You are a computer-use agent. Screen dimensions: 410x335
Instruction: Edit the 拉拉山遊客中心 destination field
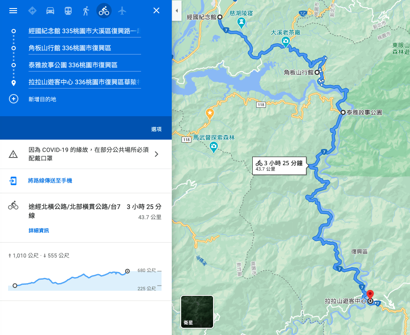coord(84,82)
